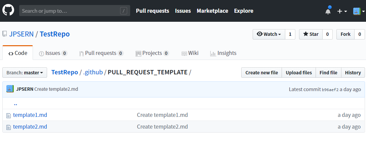
Task: Click the JPSERN avatar in commit row
Action: (10, 89)
